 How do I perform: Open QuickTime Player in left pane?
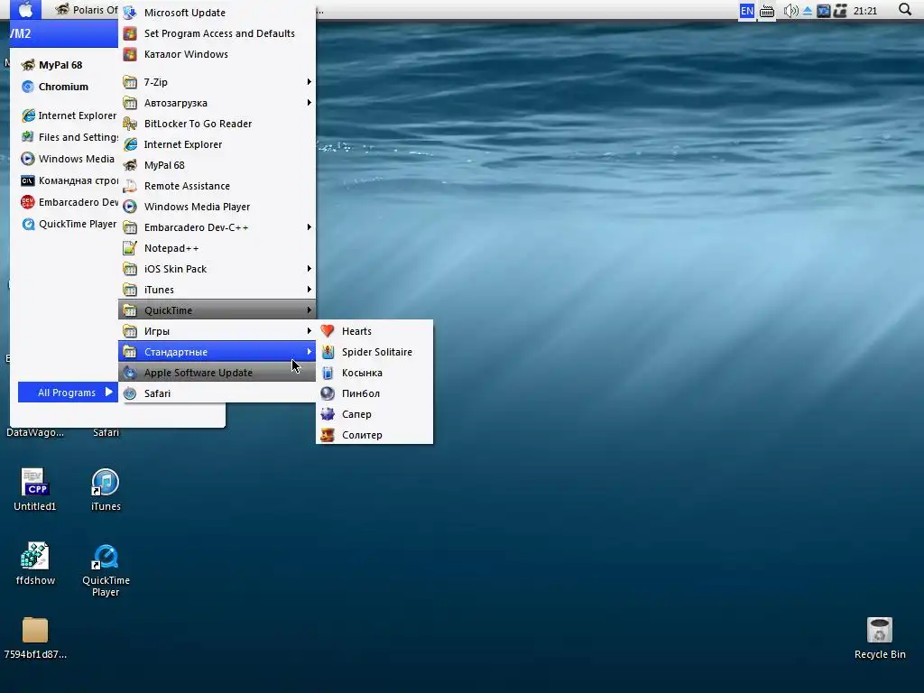[68, 224]
